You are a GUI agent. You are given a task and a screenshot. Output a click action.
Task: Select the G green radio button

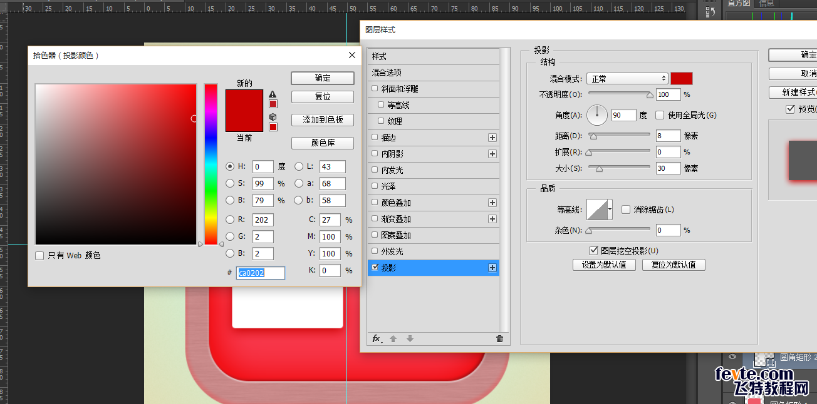(x=230, y=236)
